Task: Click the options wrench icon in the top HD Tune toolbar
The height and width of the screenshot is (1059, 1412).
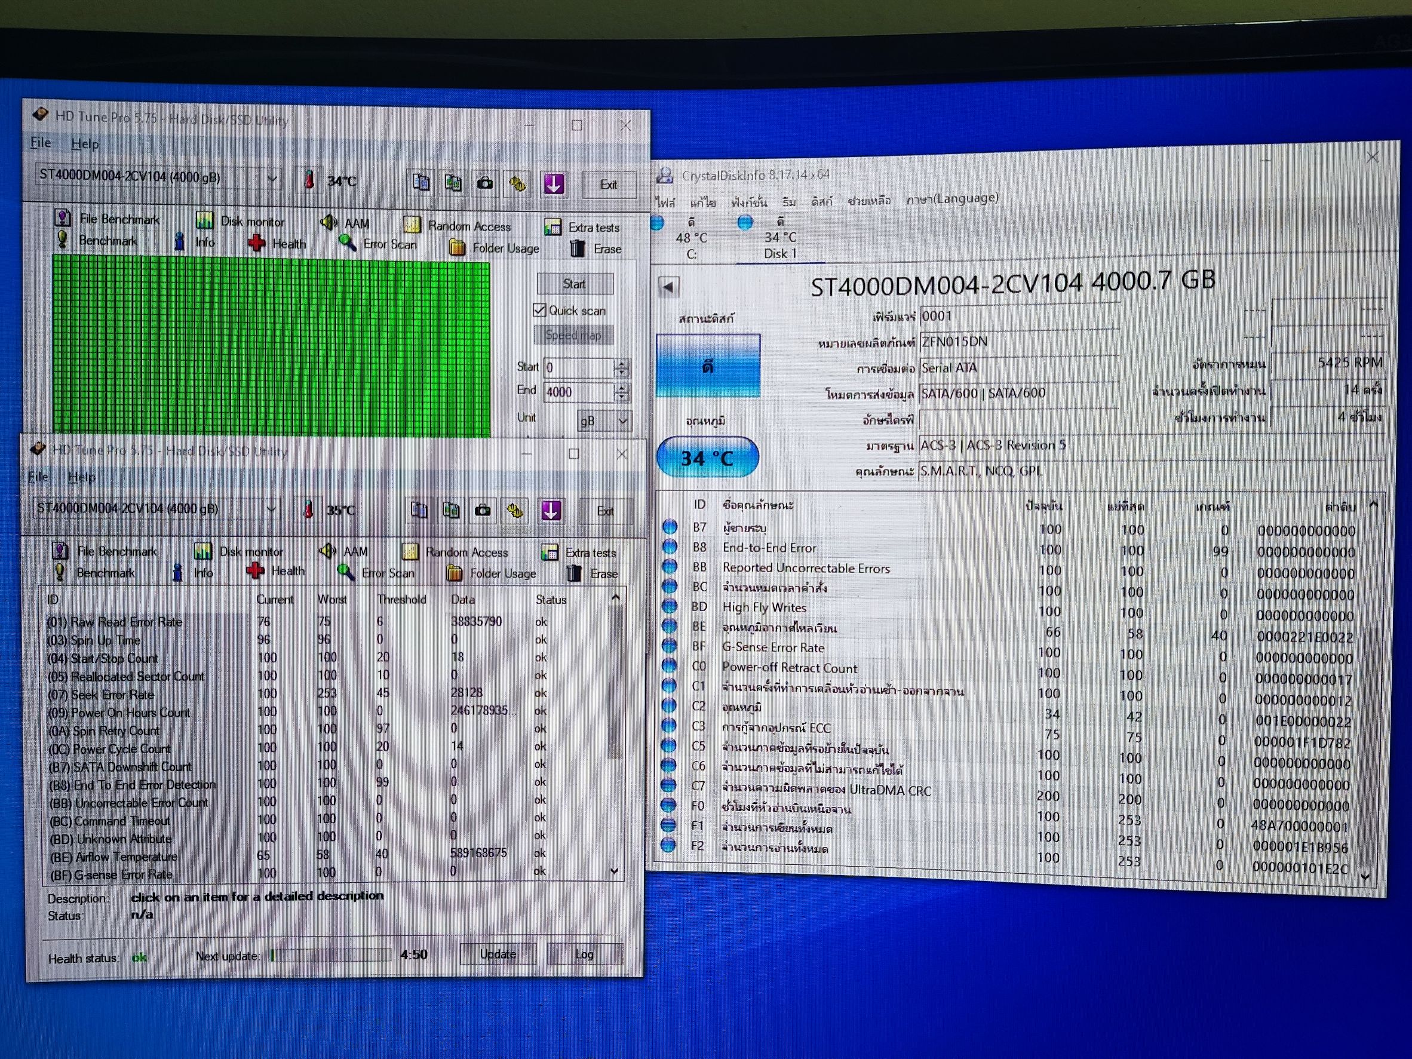Action: point(518,185)
